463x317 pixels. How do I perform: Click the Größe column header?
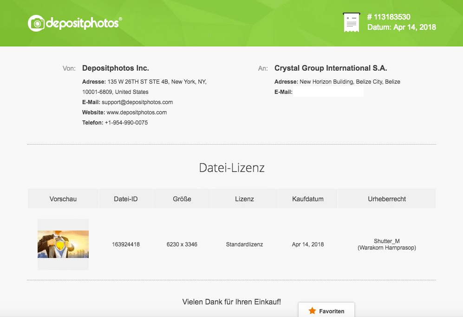[x=182, y=199]
